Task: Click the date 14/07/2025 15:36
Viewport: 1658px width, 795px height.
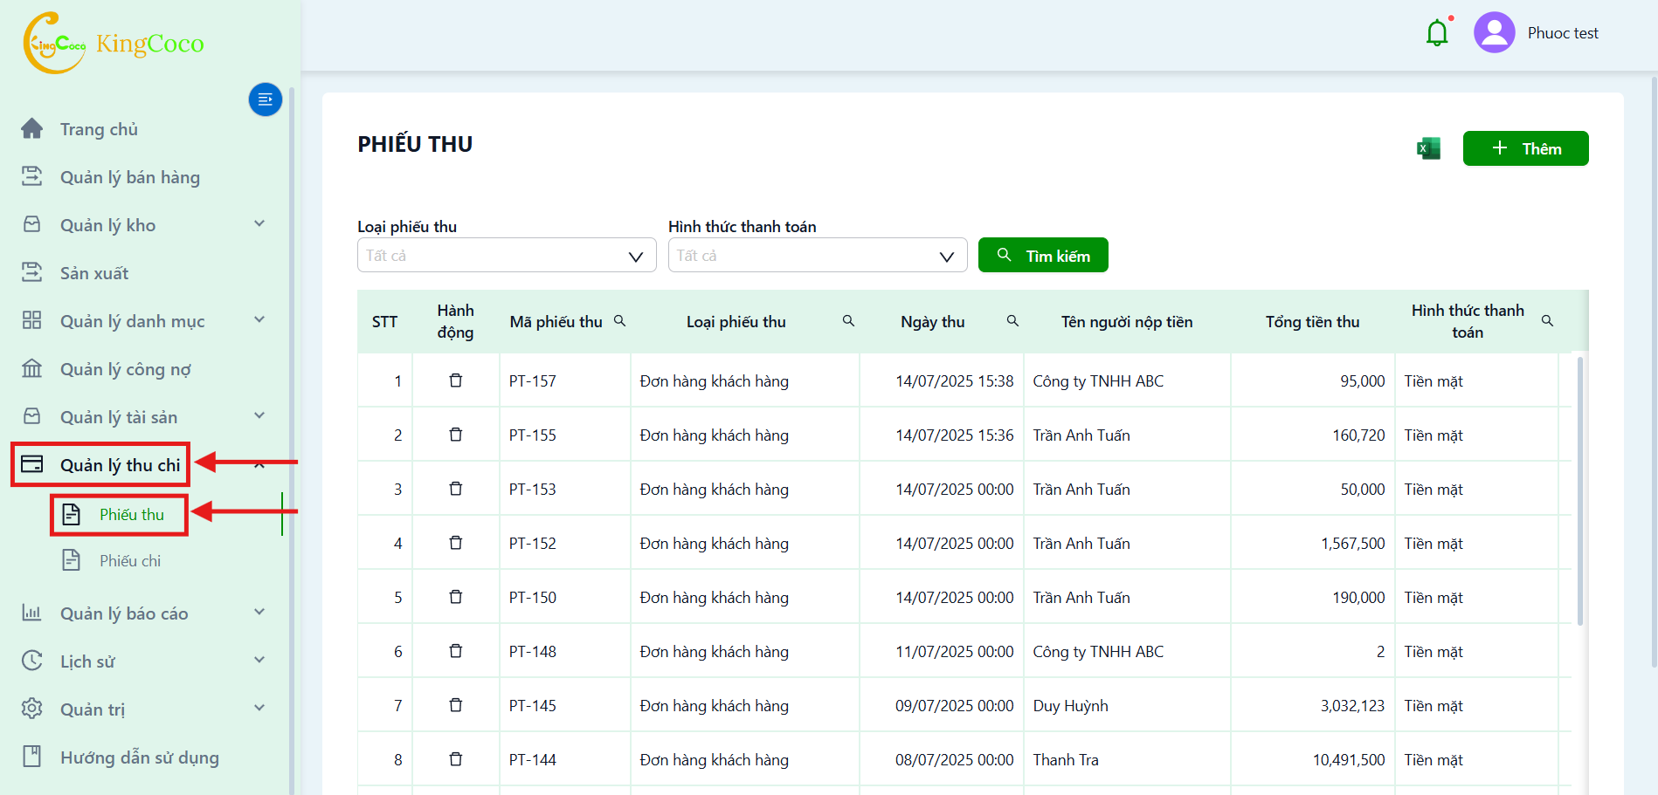Action: coord(954,435)
